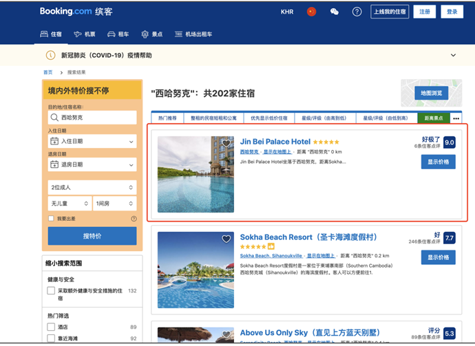Viewport: 475px width, 346px height.
Task: Click the COVID-19 info icon
Action: 50,55
